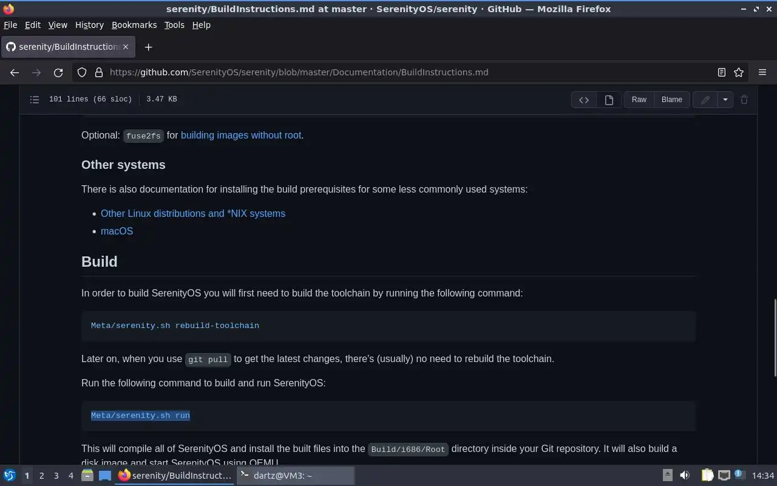Image resolution: width=777 pixels, height=486 pixels.
Task: Click the update notifier tray icon
Action: 739,476
